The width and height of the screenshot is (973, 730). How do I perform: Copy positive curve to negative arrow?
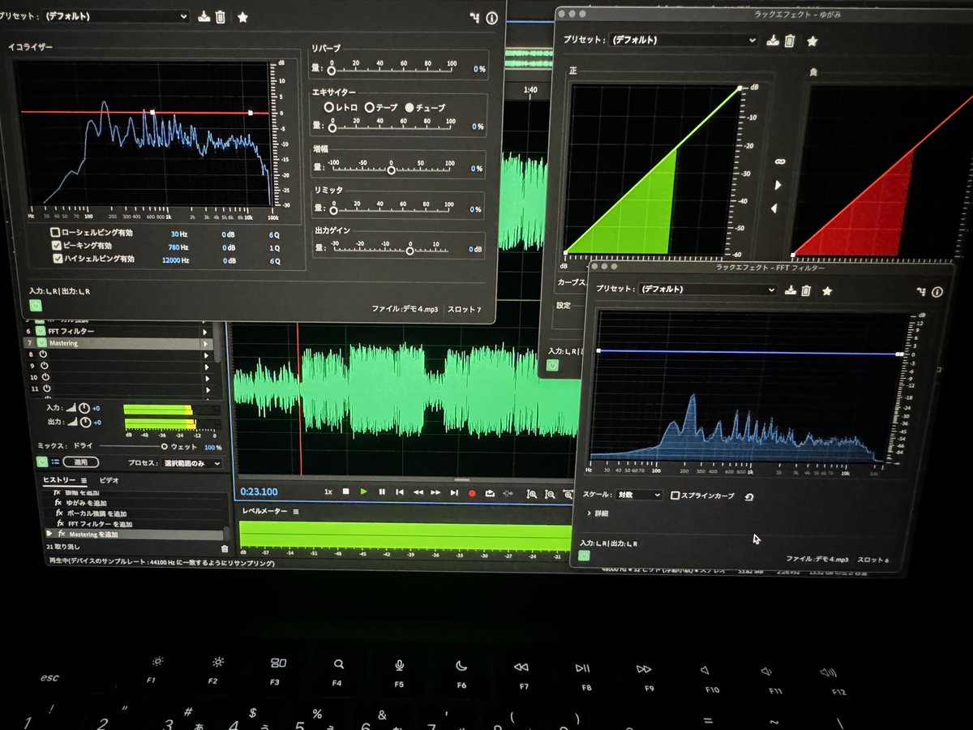[778, 186]
